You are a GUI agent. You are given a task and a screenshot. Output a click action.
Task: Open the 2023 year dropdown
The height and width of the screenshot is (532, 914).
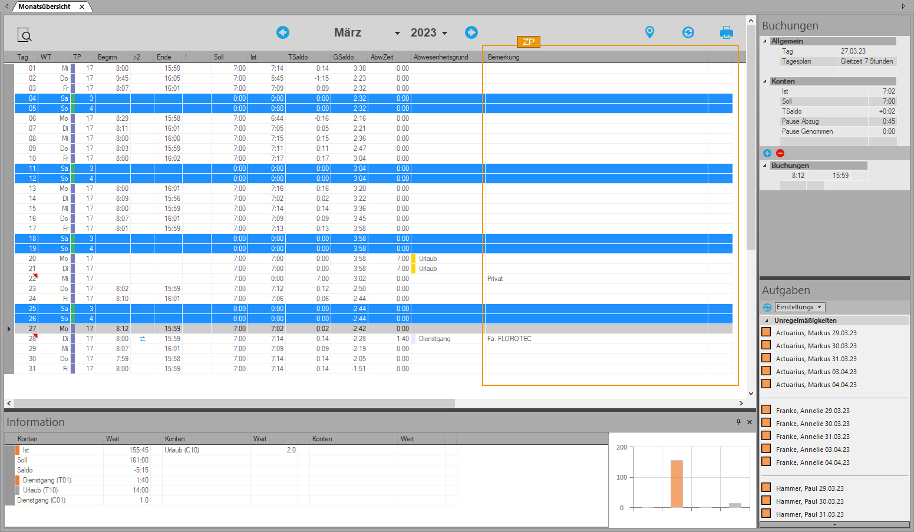coord(444,33)
